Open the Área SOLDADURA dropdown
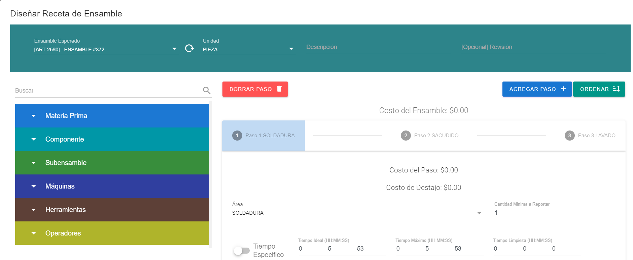Screen dimensions: 633x260 pyautogui.click(x=479, y=213)
